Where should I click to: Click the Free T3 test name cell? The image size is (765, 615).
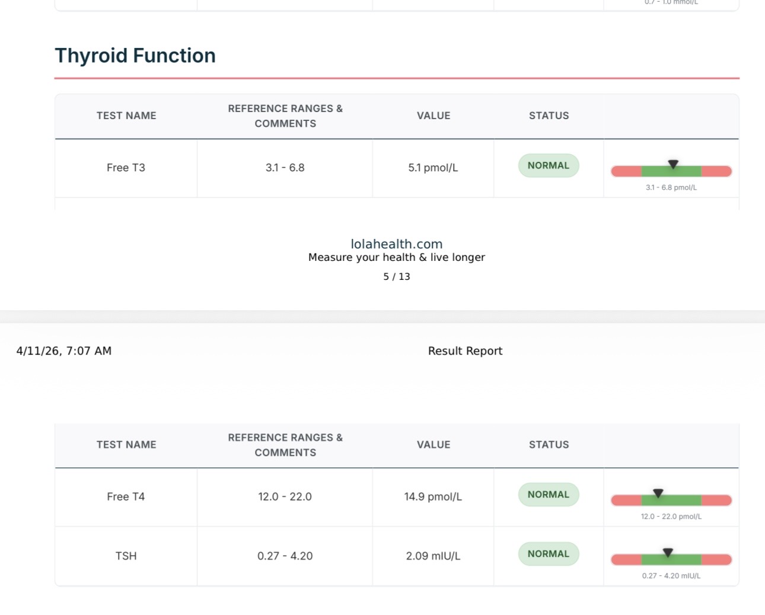coord(126,168)
